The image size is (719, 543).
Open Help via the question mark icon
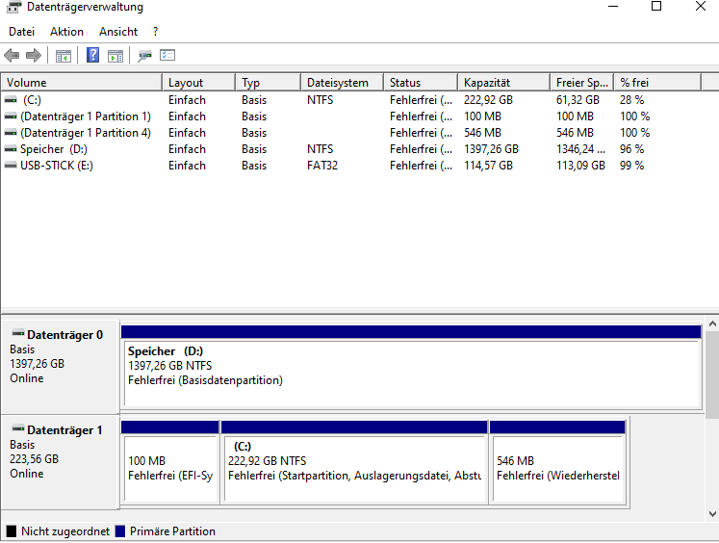(x=92, y=56)
